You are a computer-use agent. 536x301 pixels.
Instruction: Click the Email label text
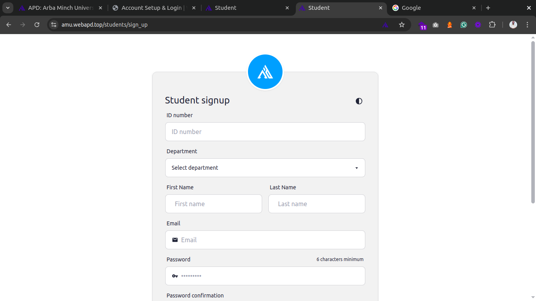point(173,223)
